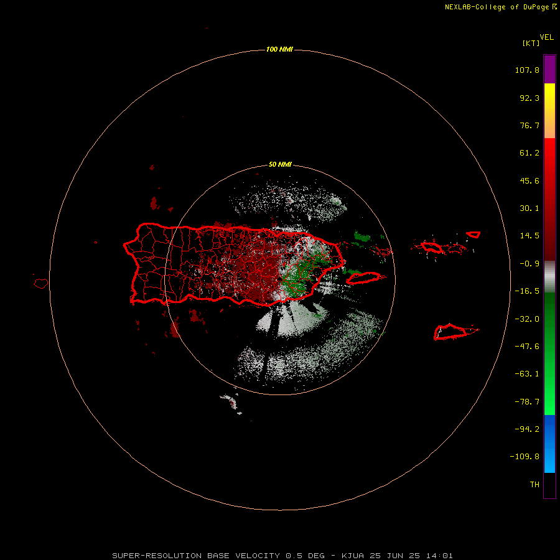
Task: Click the -94.2 legend value
Action: [527, 429]
